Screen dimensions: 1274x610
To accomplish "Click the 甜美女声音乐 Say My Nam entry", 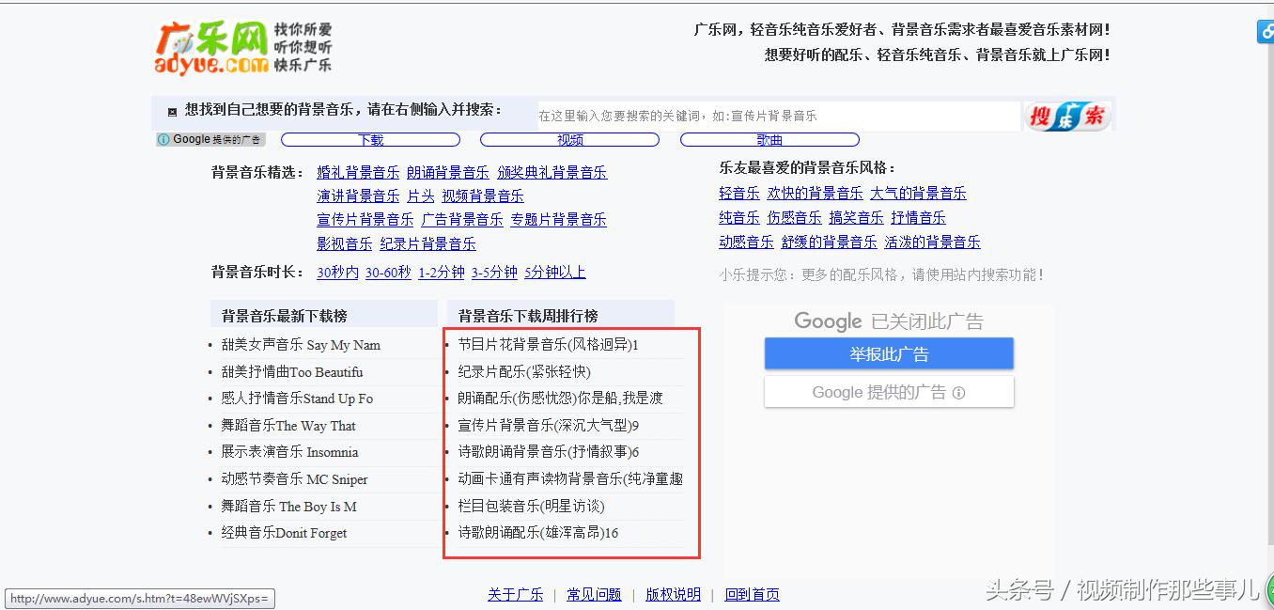I will pyautogui.click(x=301, y=345).
